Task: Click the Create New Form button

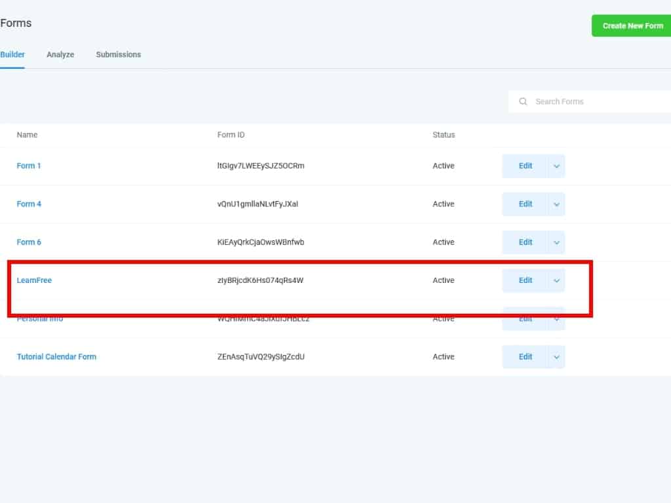Action: coord(632,26)
